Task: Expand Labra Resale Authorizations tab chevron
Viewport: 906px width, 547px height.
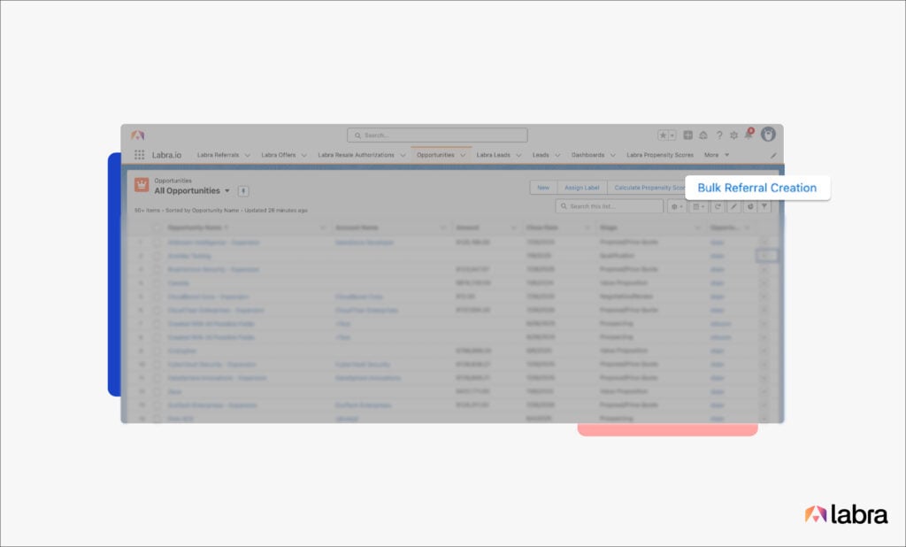Action: (403, 155)
